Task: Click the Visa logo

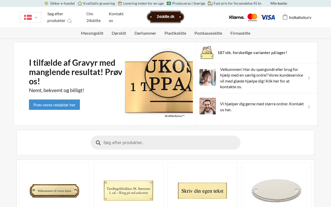Action: pyautogui.click(x=268, y=17)
